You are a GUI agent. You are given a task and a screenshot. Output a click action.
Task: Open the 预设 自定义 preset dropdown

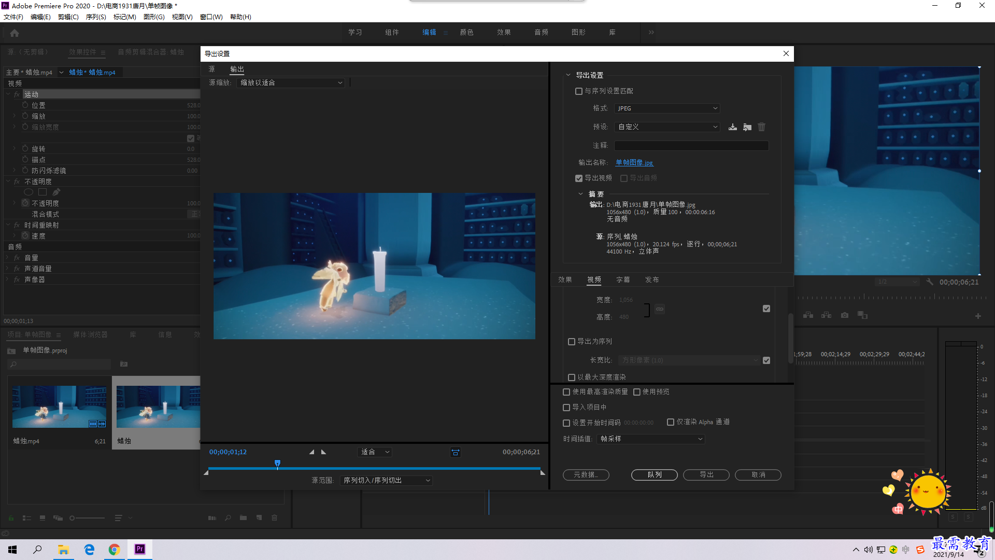(667, 127)
